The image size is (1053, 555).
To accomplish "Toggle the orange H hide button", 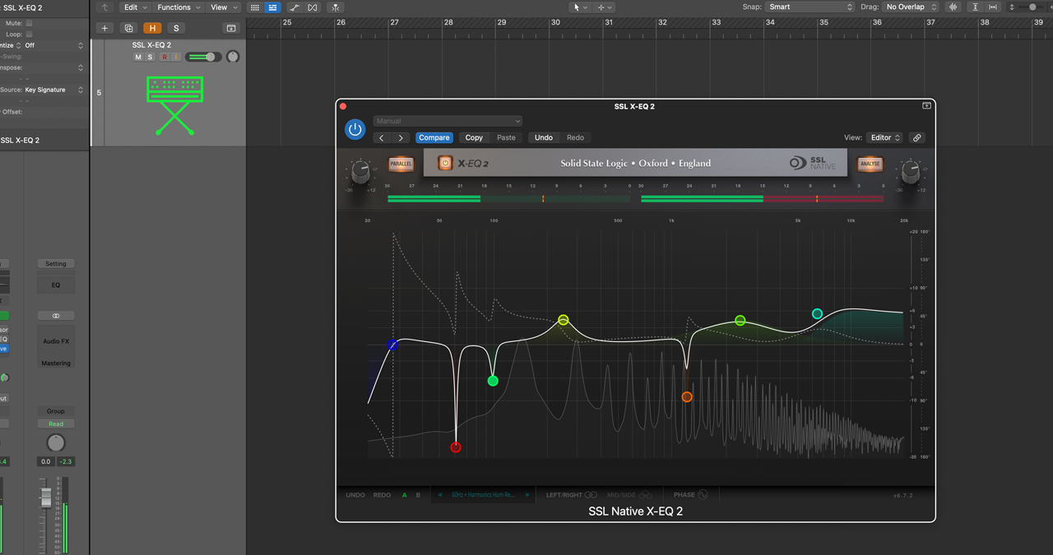I will [x=152, y=28].
